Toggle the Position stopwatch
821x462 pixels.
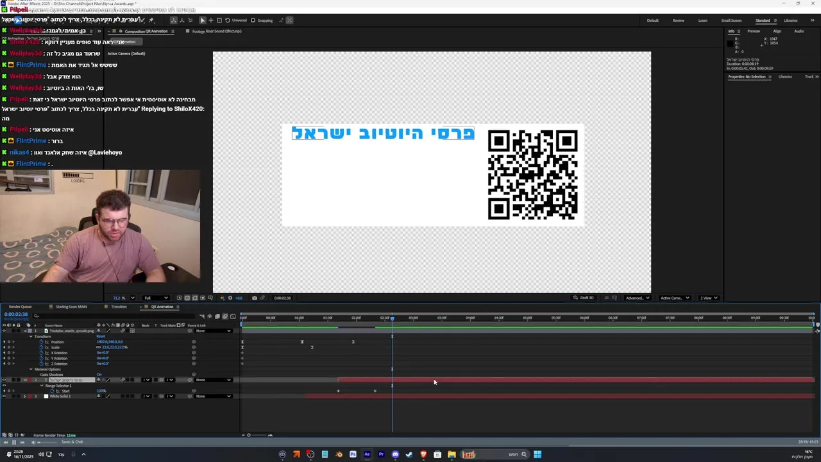coord(42,342)
